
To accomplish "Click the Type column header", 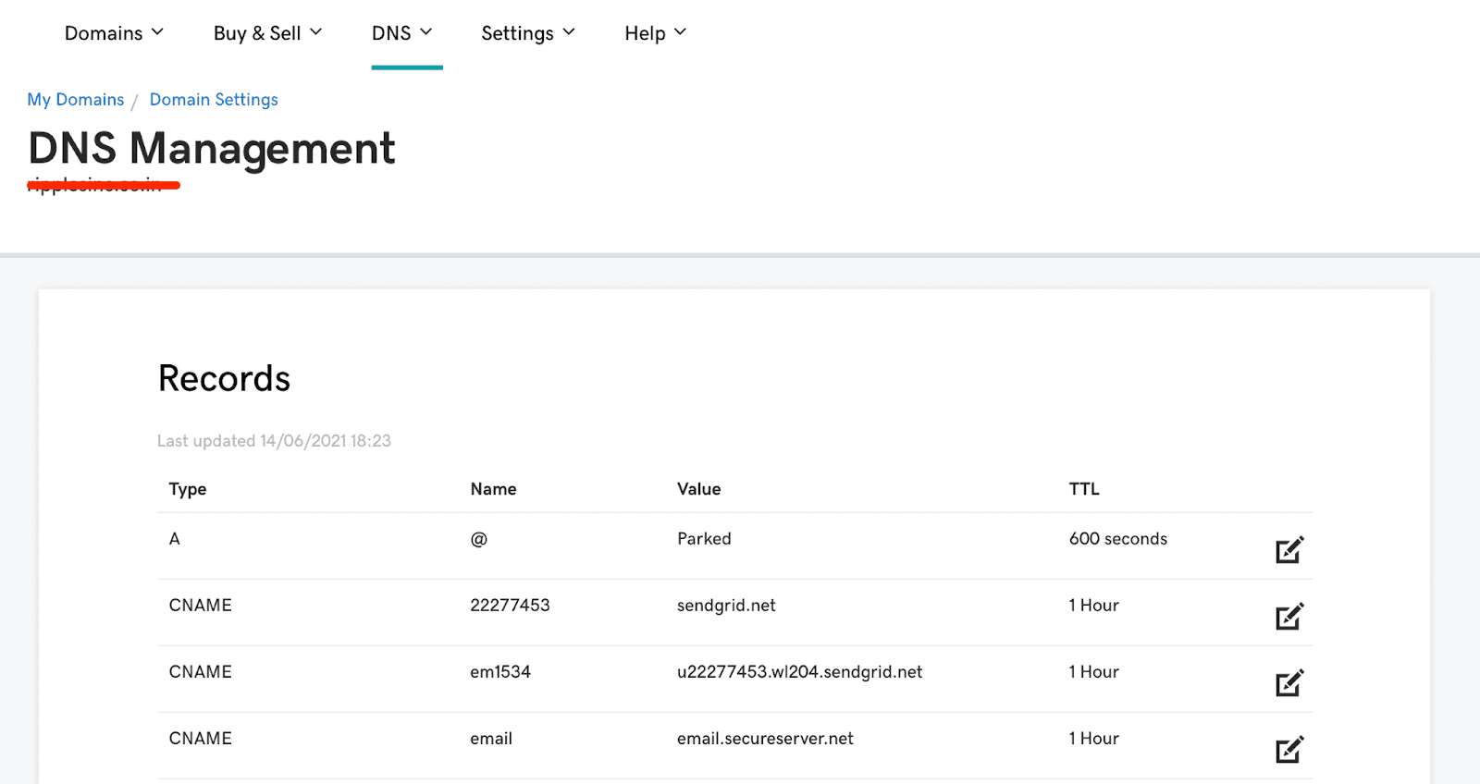I will [188, 489].
